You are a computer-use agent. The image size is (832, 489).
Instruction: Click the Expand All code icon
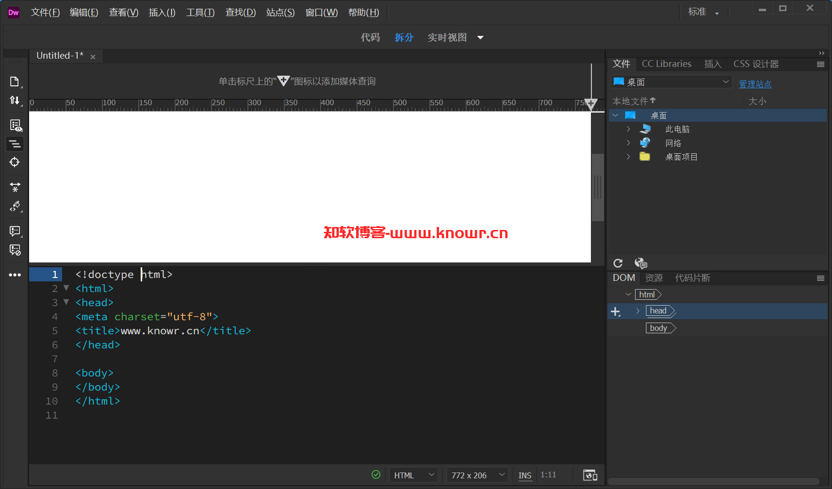15,187
